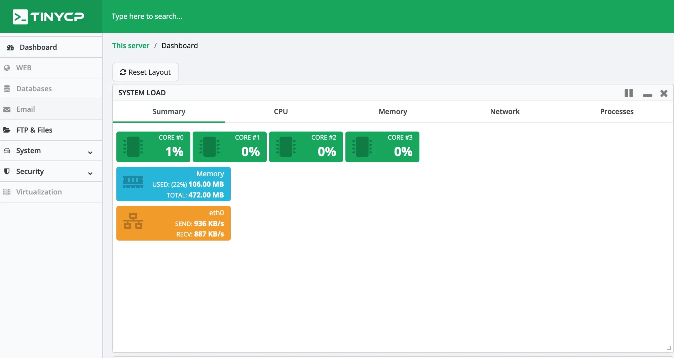Click the Security shield icon
Viewport: 674px width, 358px height.
click(x=7, y=171)
